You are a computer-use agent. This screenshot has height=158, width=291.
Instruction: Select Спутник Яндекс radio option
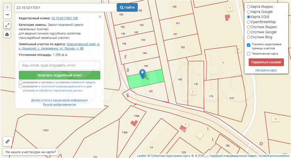(x=249, y=27)
